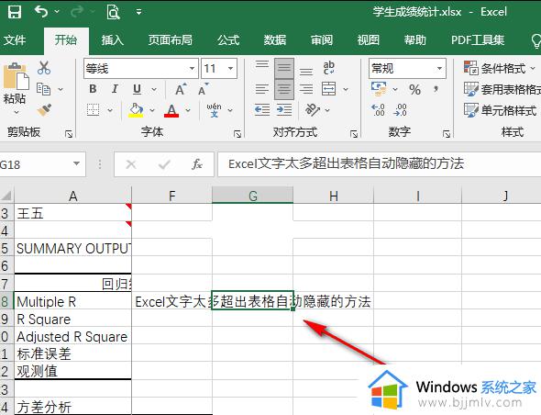Increase font size with large A

click(181, 89)
